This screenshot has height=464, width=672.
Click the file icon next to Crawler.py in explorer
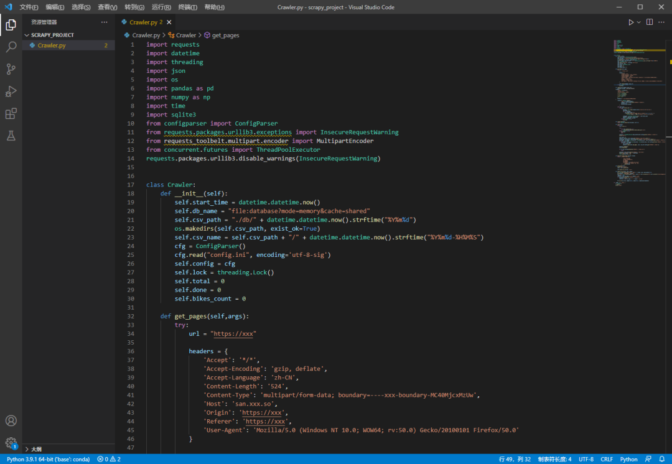click(x=32, y=45)
